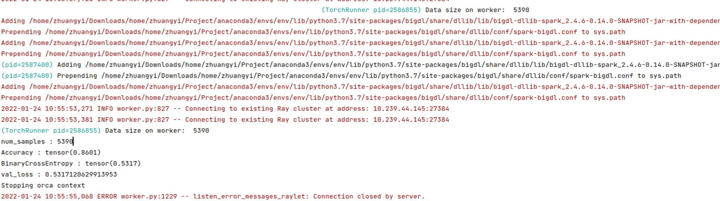720x201 pixels.
Task: Click the val_loss value 0.5317120629913953
Action: click(x=81, y=174)
